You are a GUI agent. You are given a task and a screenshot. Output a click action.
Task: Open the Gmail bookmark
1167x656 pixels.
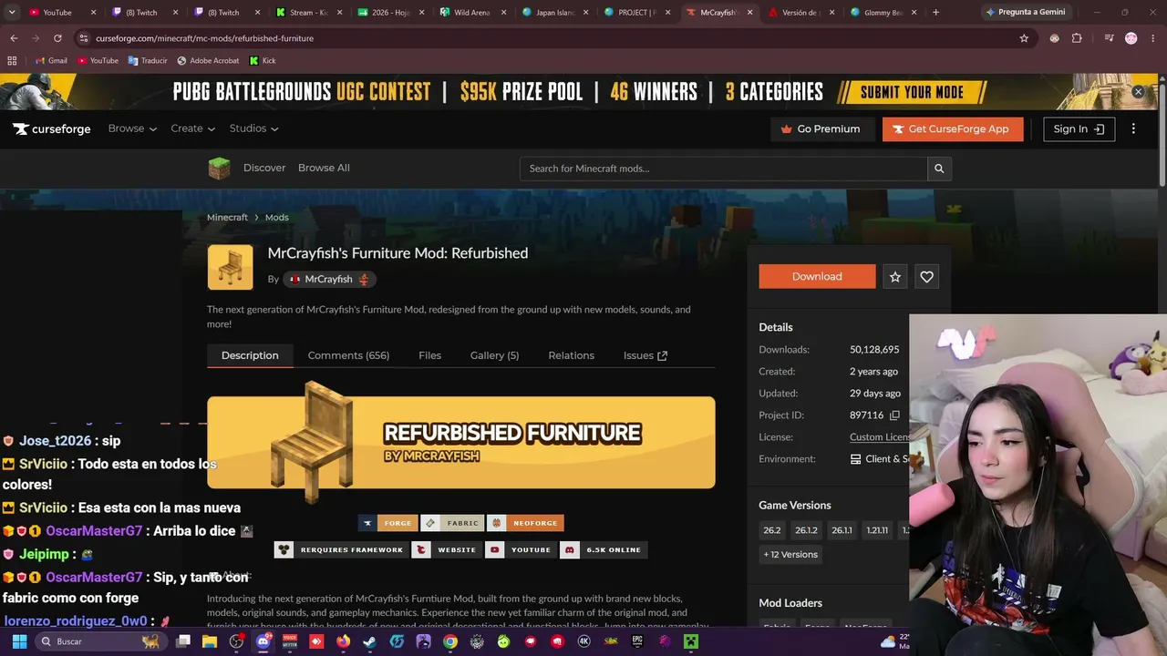(x=51, y=60)
